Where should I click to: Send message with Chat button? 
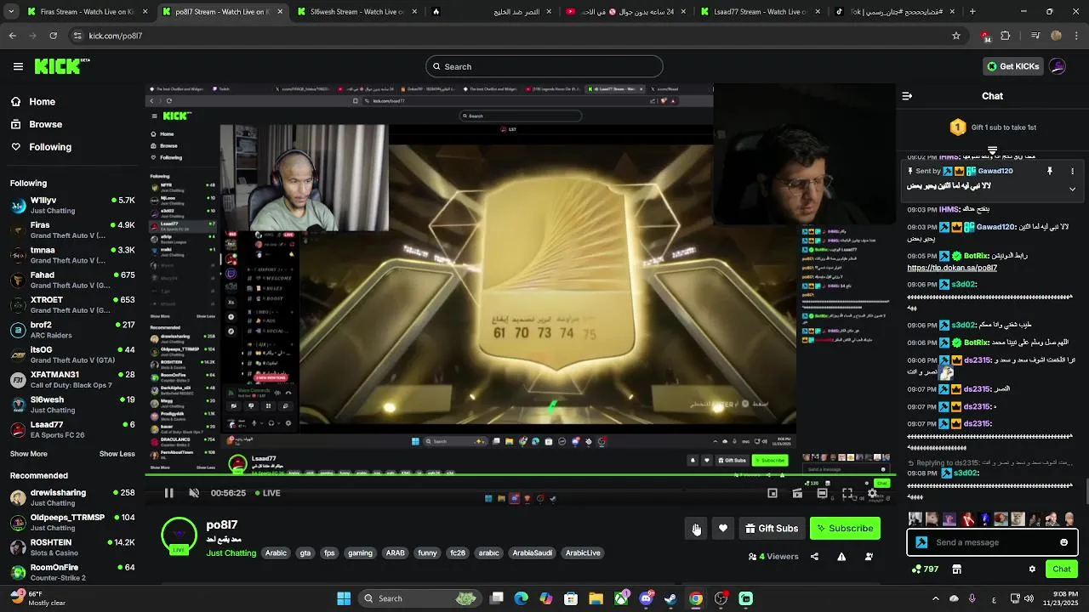click(1062, 569)
